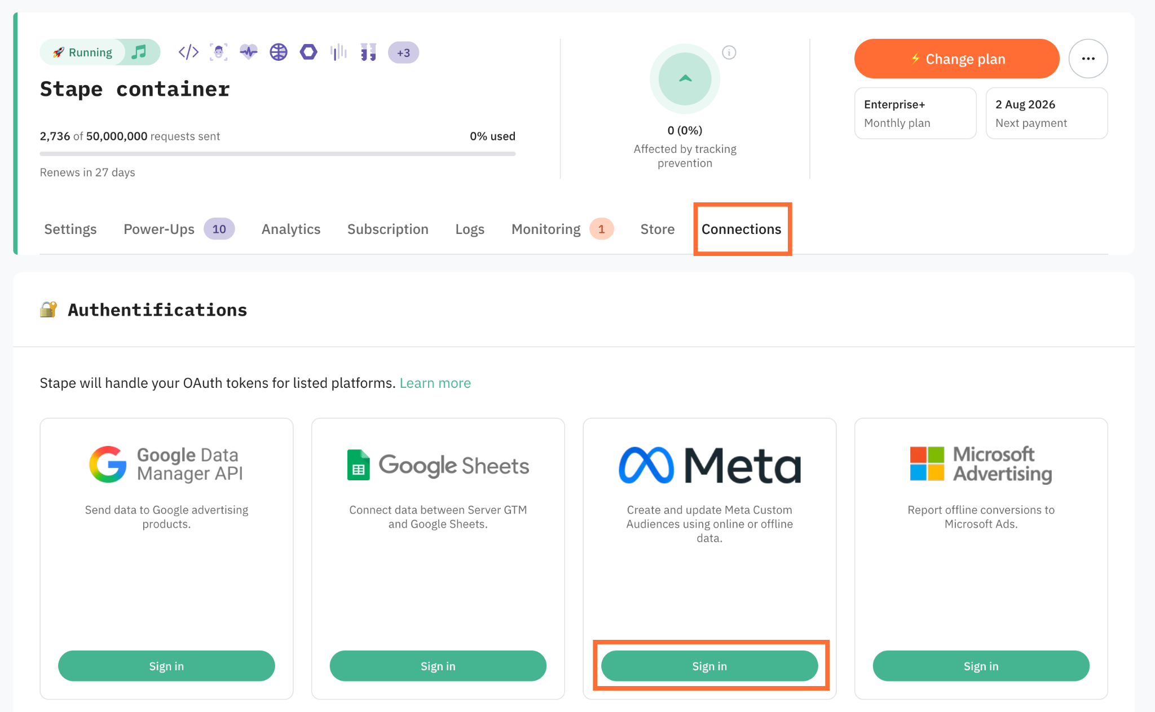
Task: Click the requests usage progress bar
Action: [277, 153]
